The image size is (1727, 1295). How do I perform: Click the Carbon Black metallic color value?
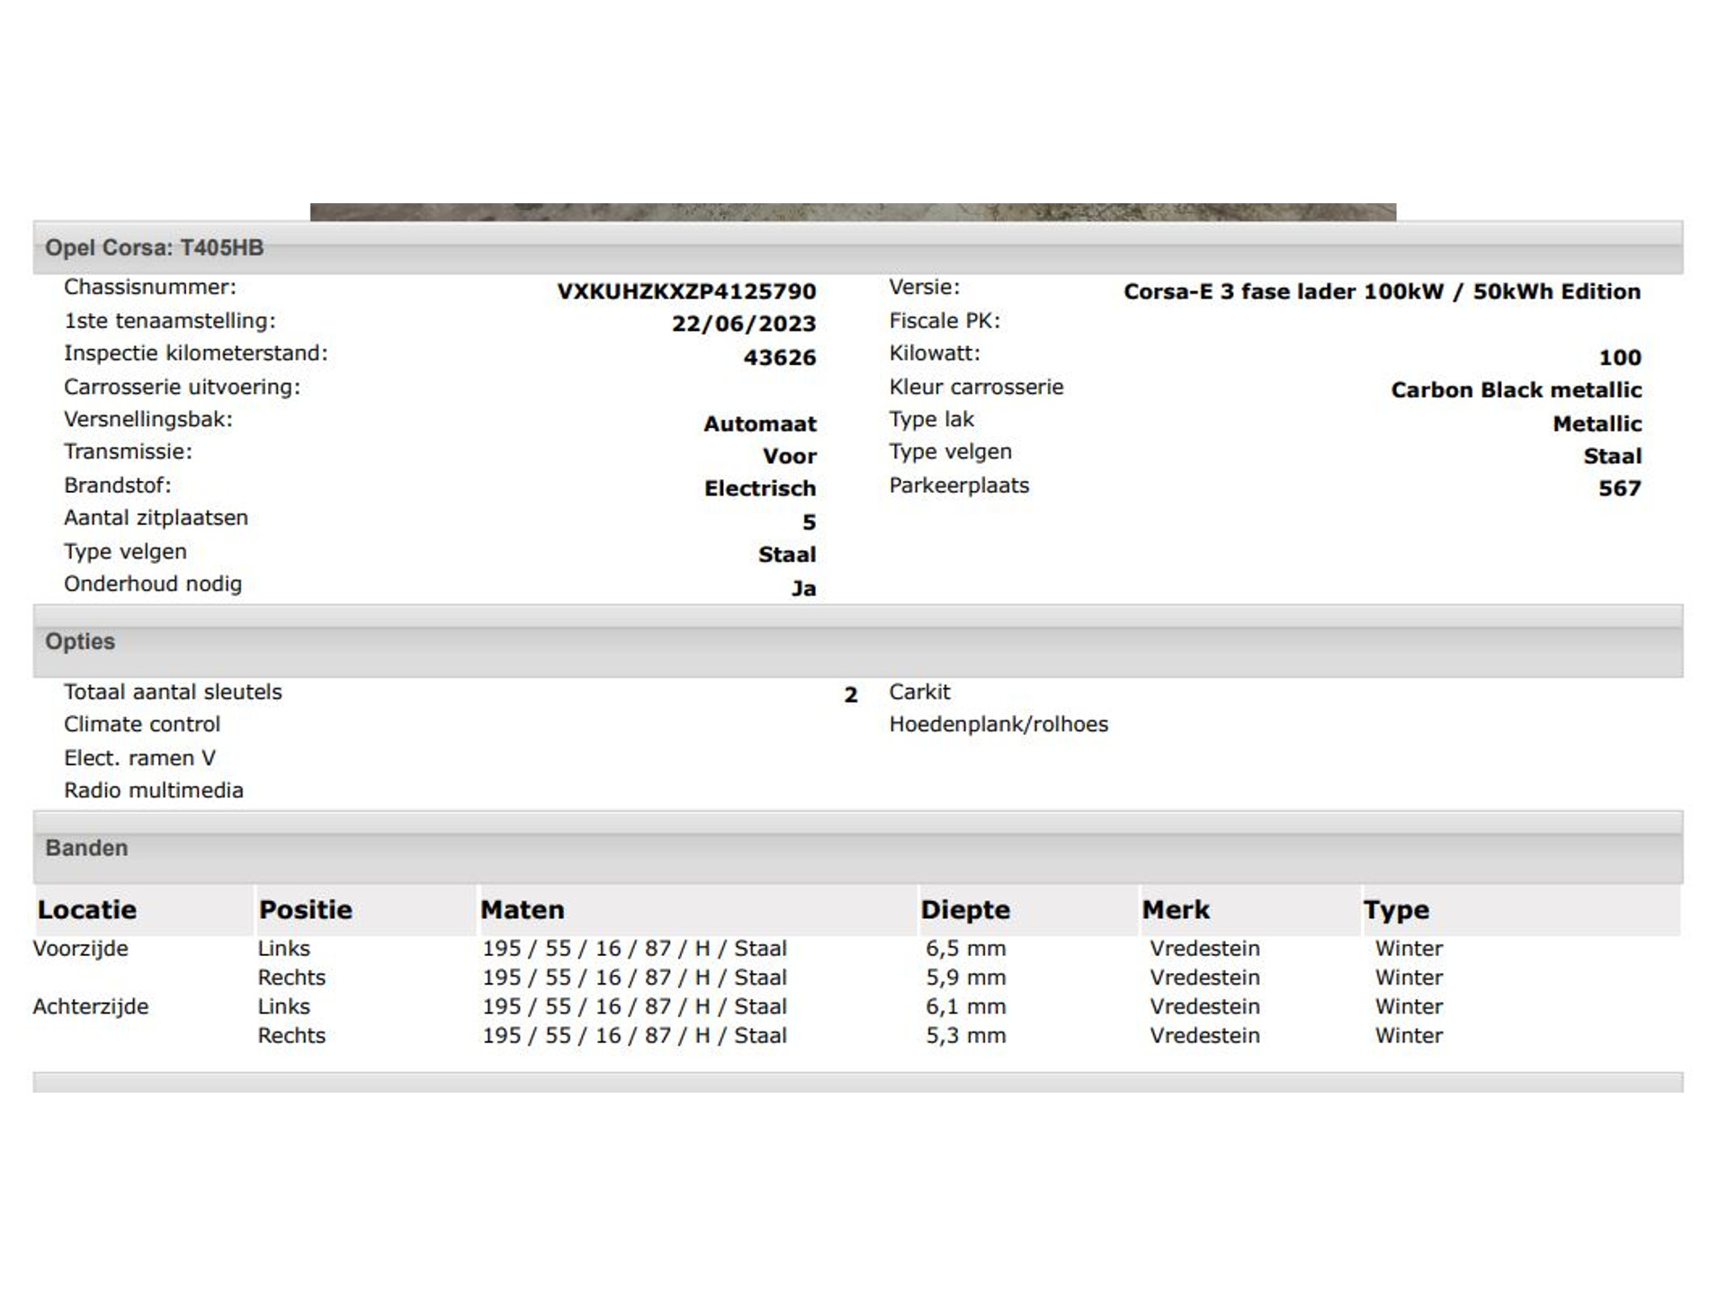(1516, 390)
